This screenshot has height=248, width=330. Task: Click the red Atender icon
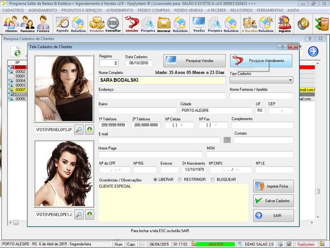(x=132, y=24)
